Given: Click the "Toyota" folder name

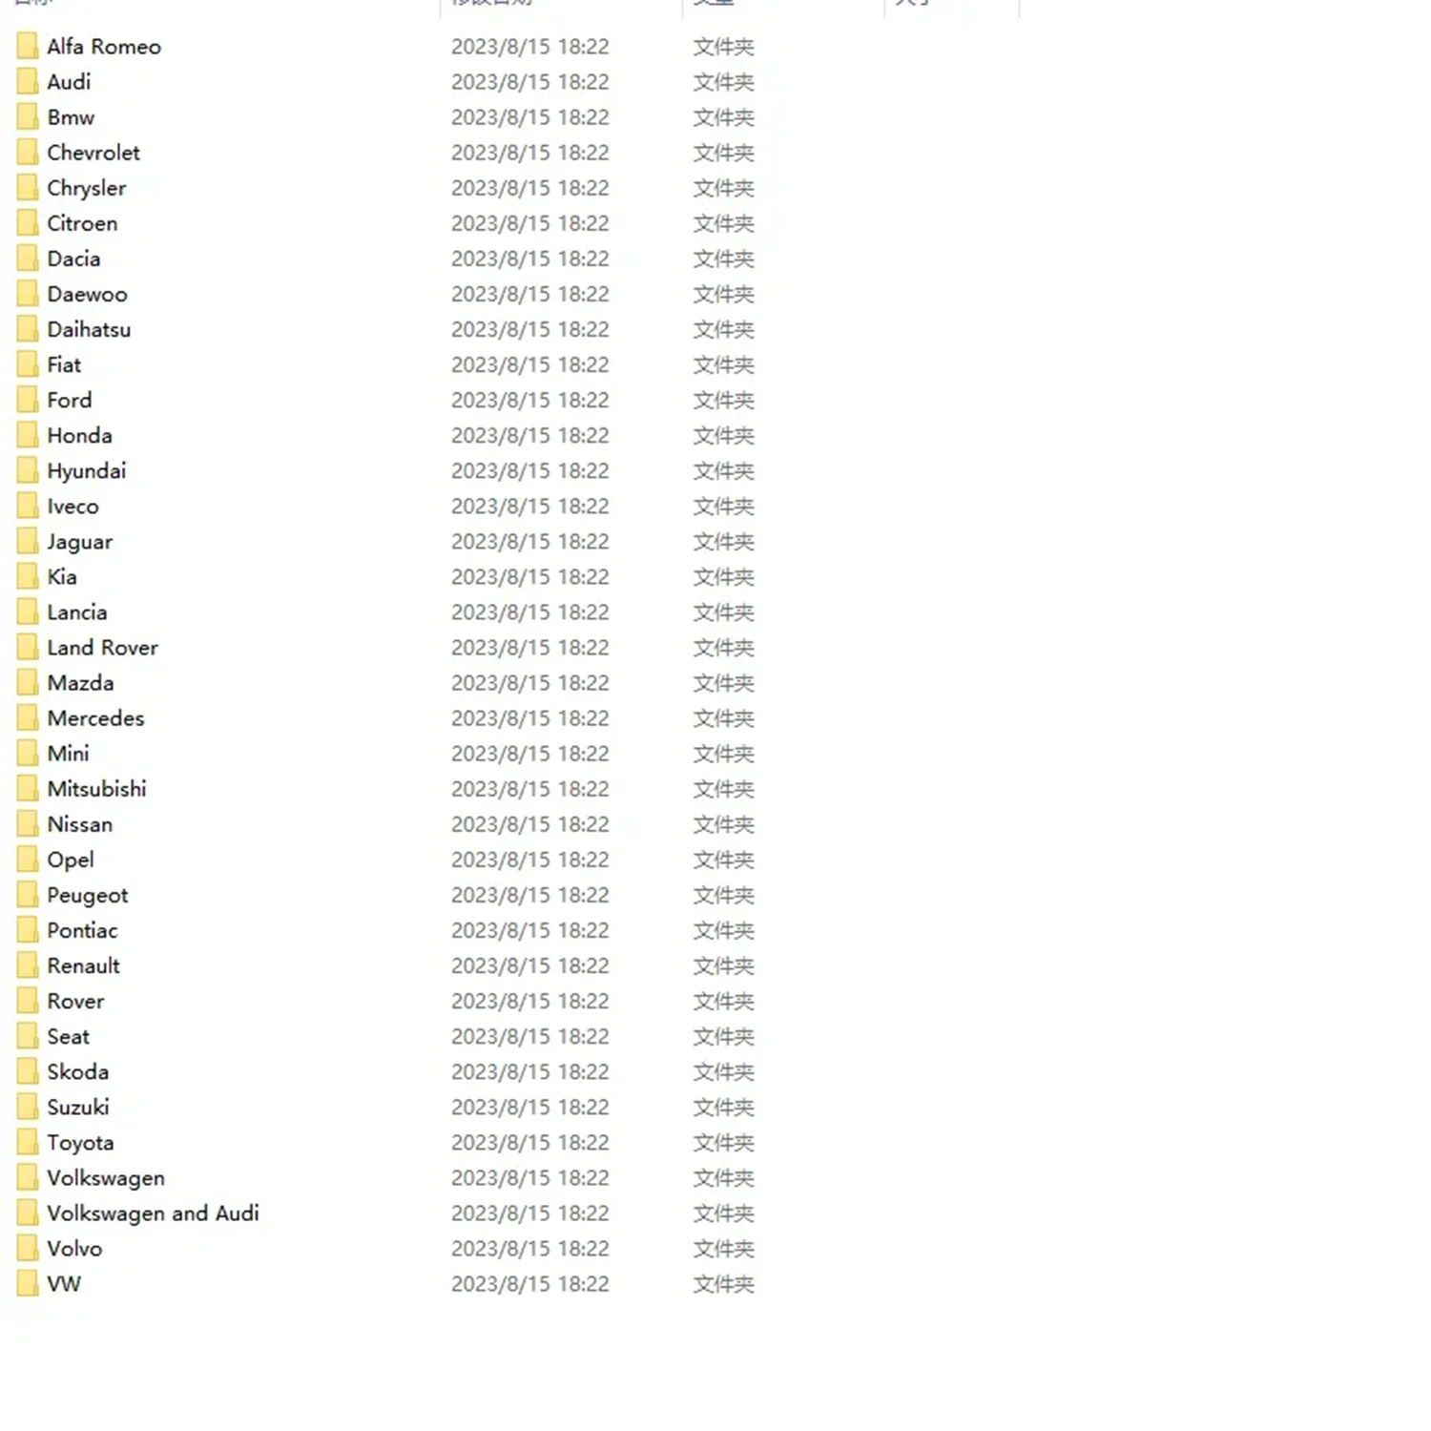Looking at the screenshot, I should tap(80, 1143).
